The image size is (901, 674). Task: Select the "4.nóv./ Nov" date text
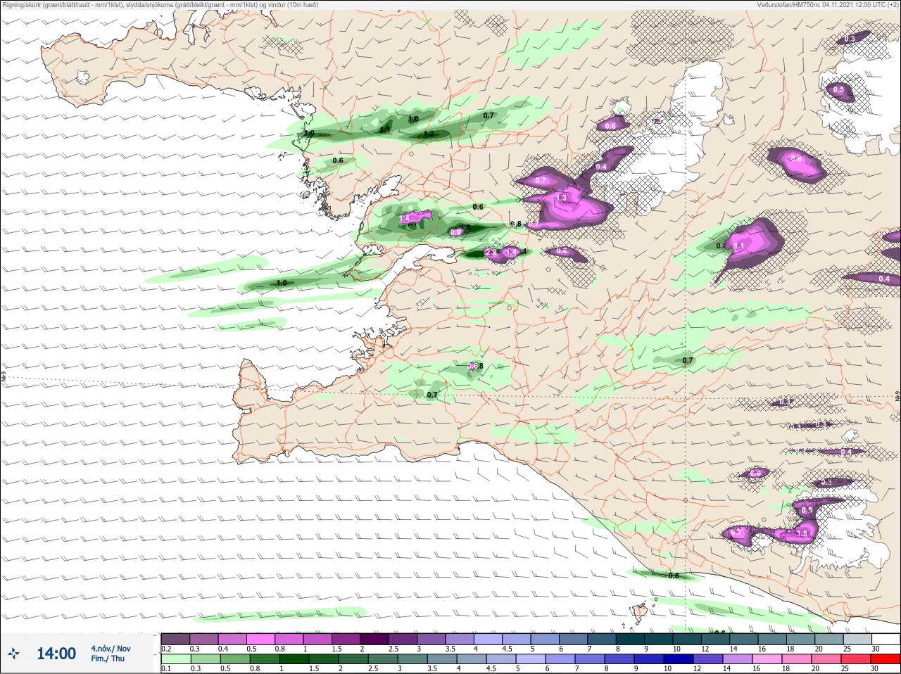(x=111, y=649)
